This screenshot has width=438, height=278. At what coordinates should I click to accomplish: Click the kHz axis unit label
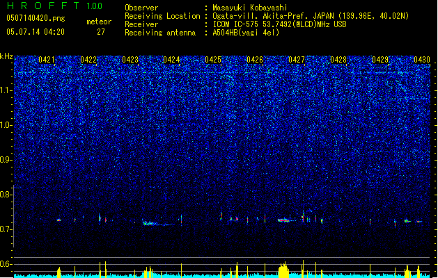(6, 56)
